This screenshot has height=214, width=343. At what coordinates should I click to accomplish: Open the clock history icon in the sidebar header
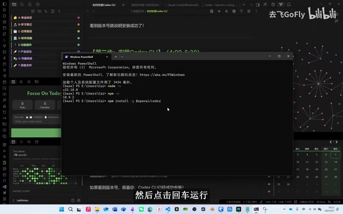pos(38,4)
